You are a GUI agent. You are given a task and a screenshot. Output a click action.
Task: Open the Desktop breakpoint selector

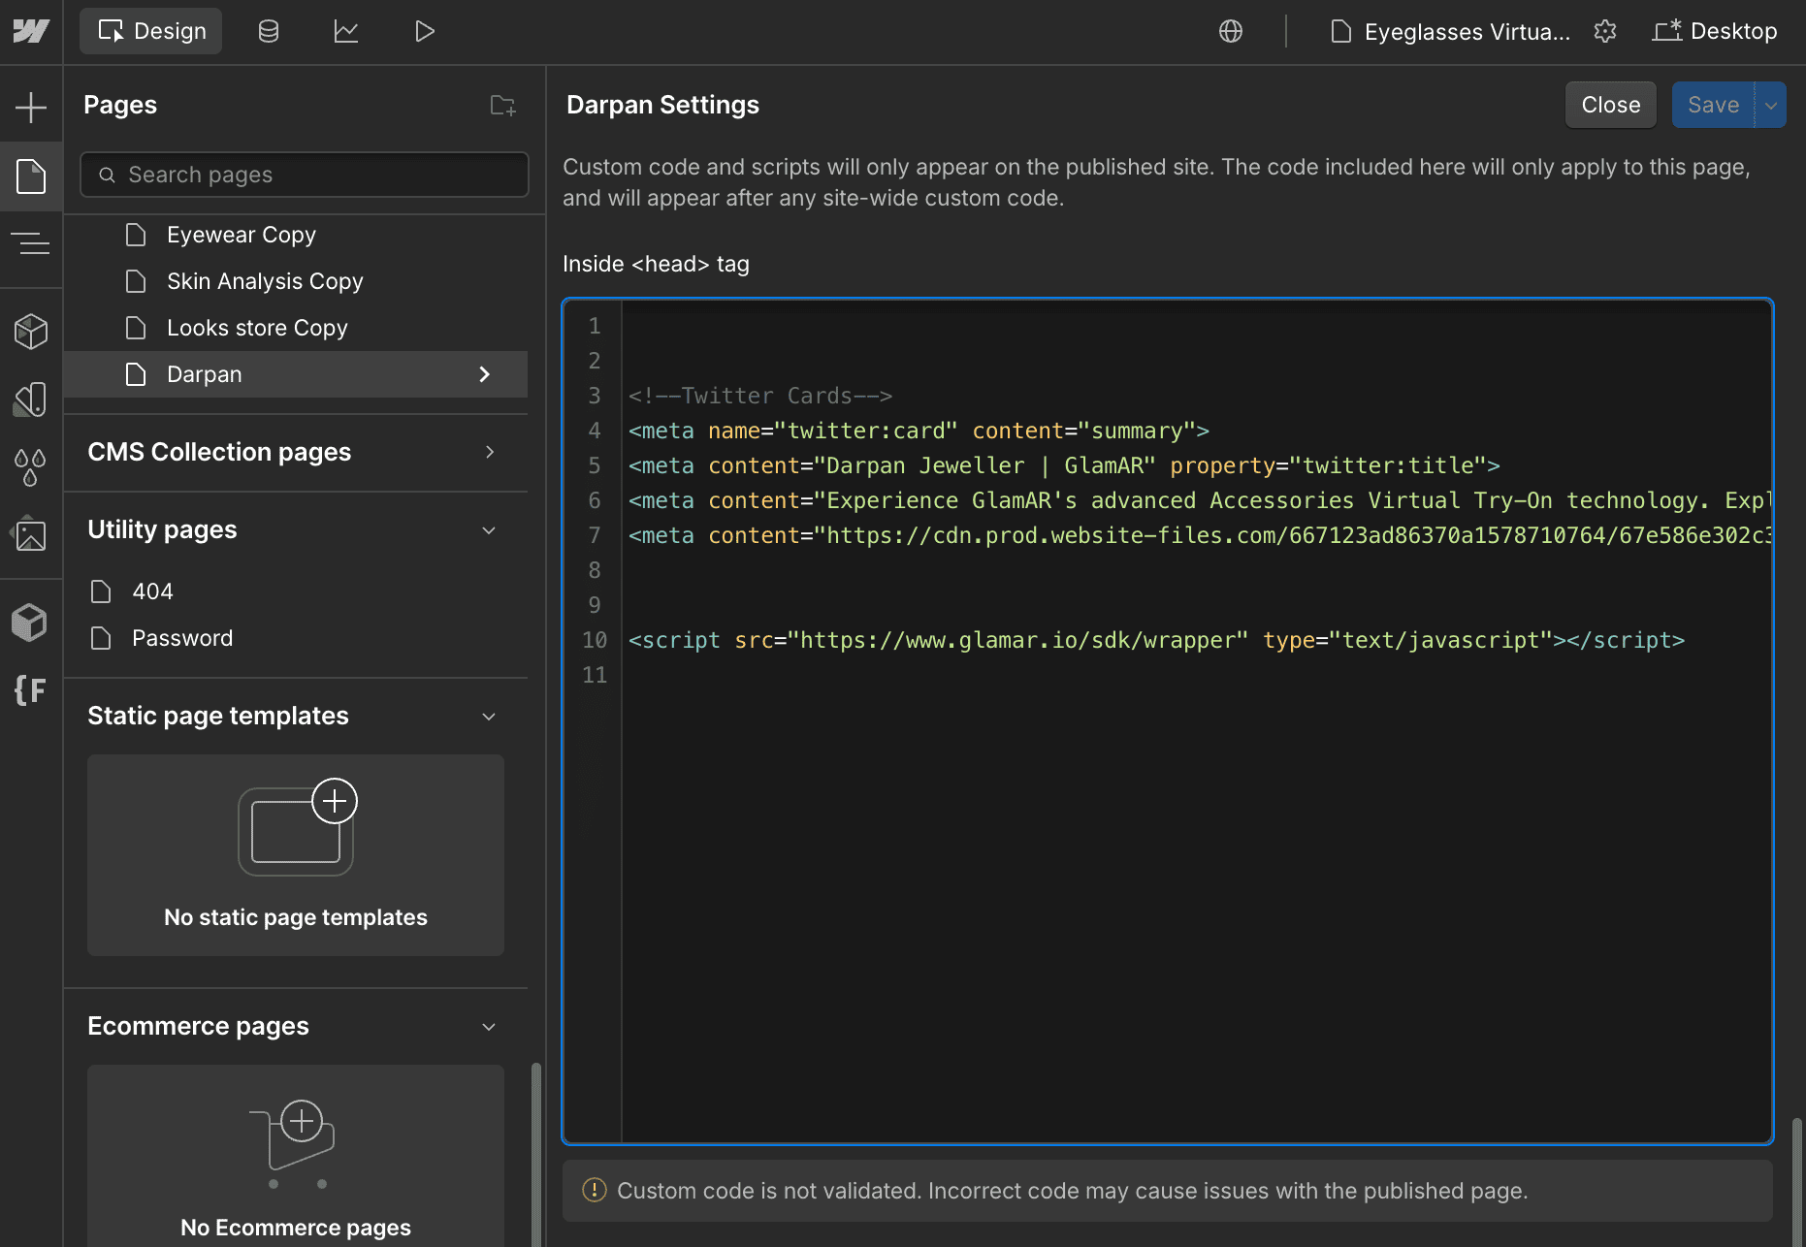pyautogui.click(x=1715, y=31)
